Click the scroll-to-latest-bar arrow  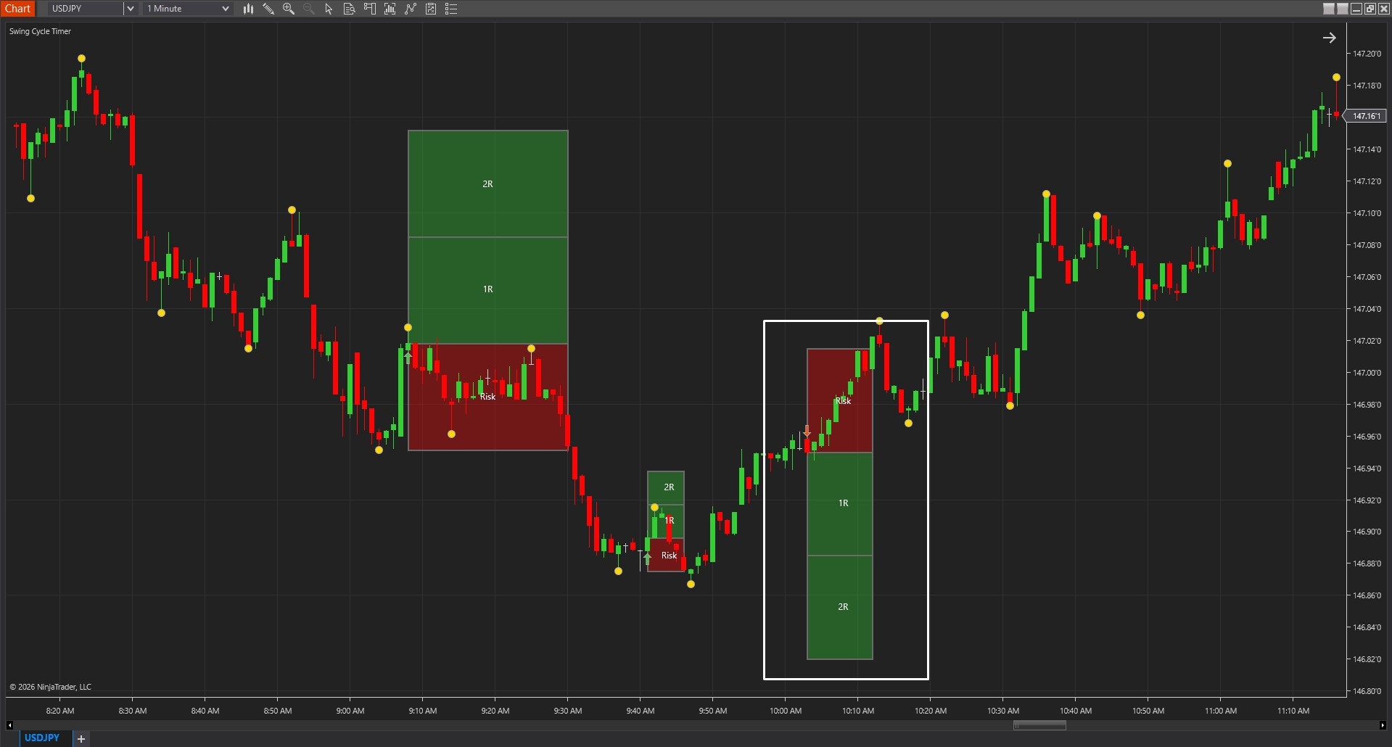[x=1329, y=38]
